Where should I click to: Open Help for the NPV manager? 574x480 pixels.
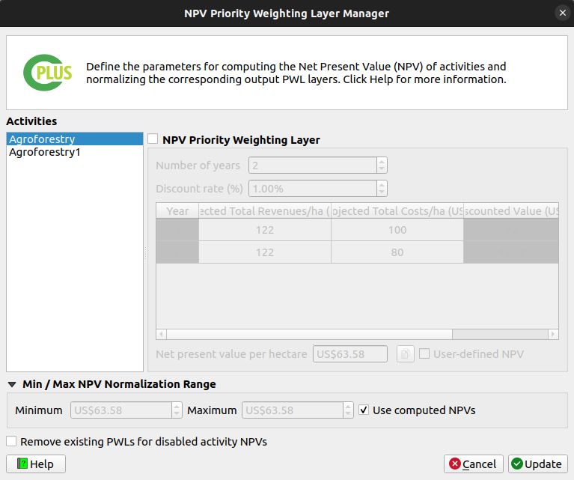coord(36,464)
